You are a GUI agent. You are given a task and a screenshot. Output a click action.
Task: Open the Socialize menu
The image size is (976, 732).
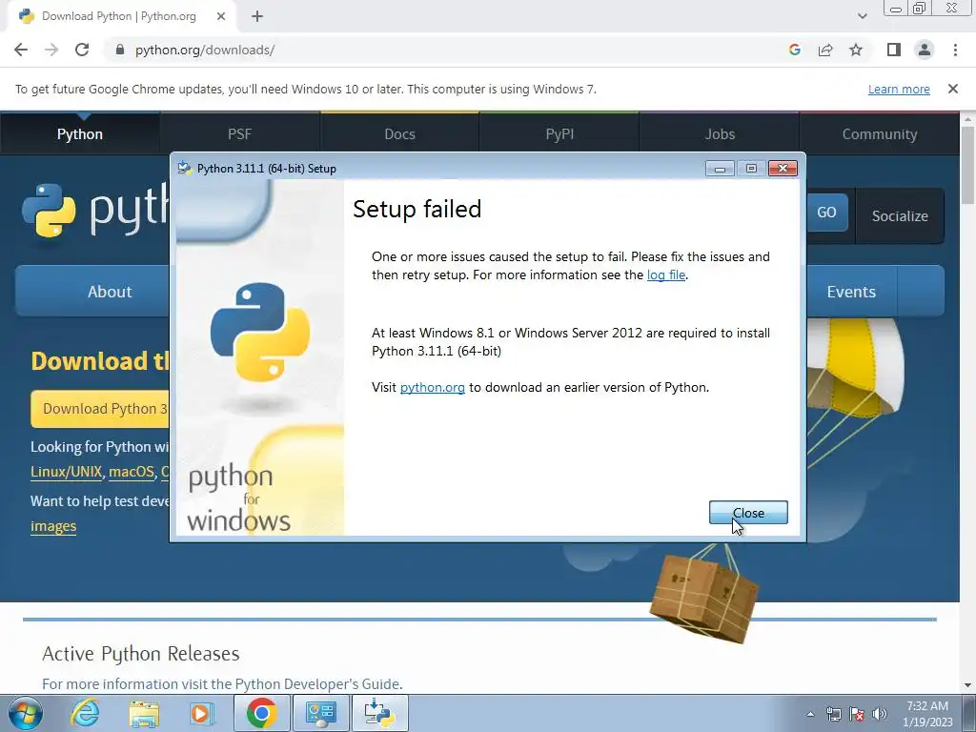click(x=900, y=216)
